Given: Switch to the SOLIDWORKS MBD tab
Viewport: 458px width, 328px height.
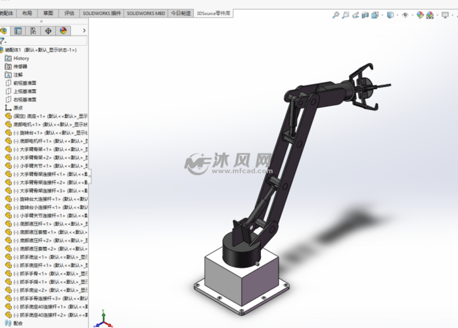Looking at the screenshot, I should [x=146, y=12].
